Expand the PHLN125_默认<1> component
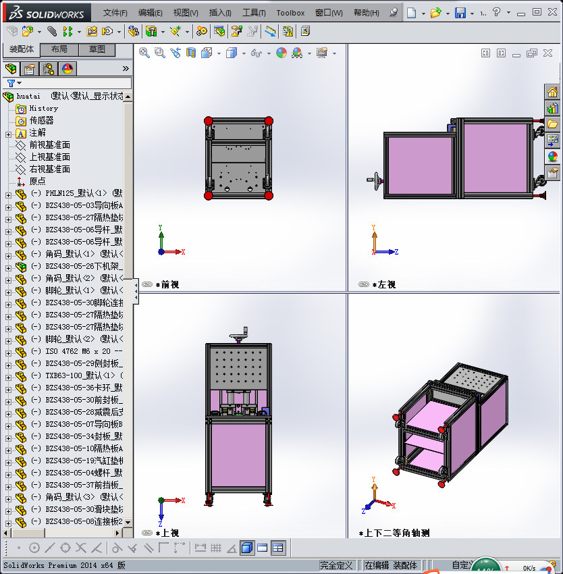 (8, 195)
